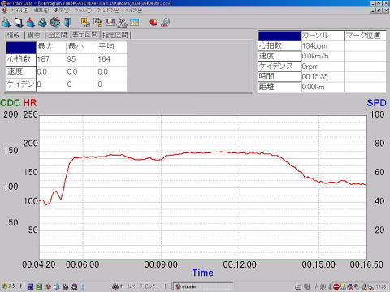
Task: Open the 表示 menu in menu bar
Action: 62,11
